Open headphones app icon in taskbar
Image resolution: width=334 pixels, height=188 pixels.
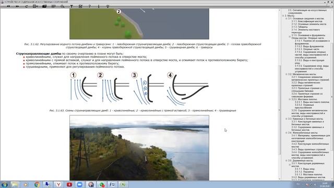coord(91,184)
